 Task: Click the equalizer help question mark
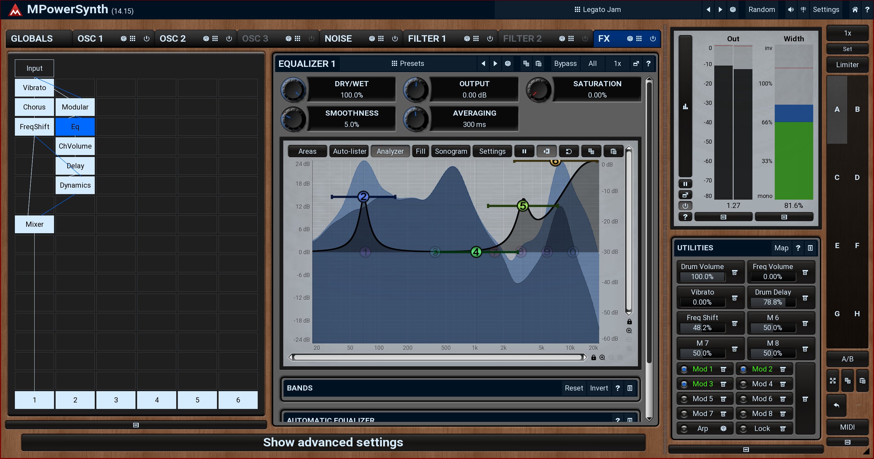[x=648, y=64]
